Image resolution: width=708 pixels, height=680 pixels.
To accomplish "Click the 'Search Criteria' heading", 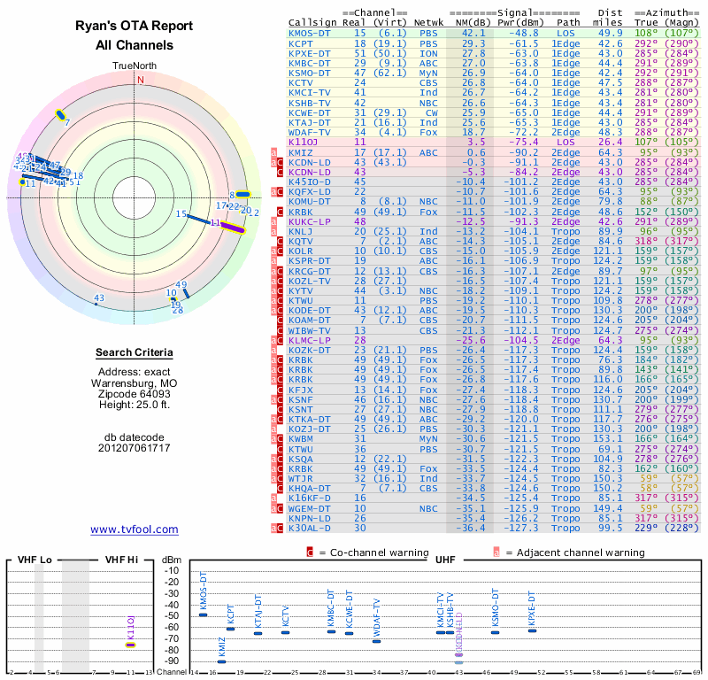I will point(135,352).
